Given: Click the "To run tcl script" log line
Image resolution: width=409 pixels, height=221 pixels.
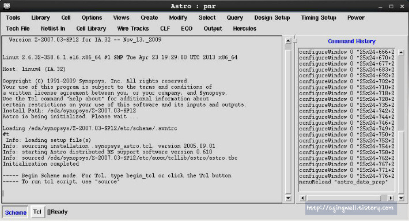Looking at the screenshot, I should [61, 182].
